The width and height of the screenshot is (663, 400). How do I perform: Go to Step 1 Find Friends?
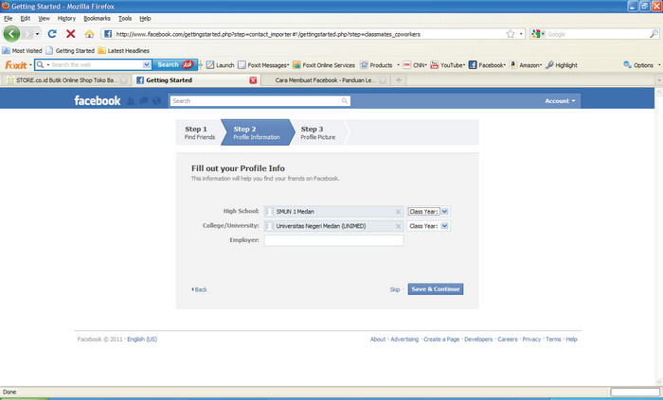pos(199,132)
